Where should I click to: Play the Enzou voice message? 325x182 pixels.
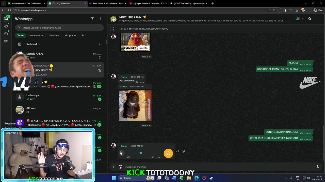[121, 153]
